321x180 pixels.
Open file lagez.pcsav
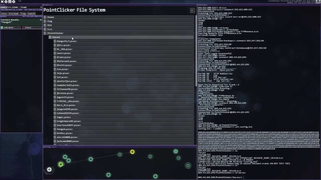coord(124,117)
